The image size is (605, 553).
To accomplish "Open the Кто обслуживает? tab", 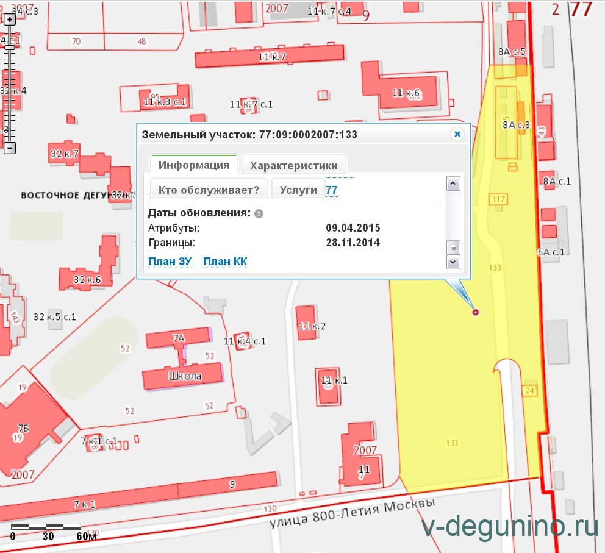I will (x=209, y=190).
